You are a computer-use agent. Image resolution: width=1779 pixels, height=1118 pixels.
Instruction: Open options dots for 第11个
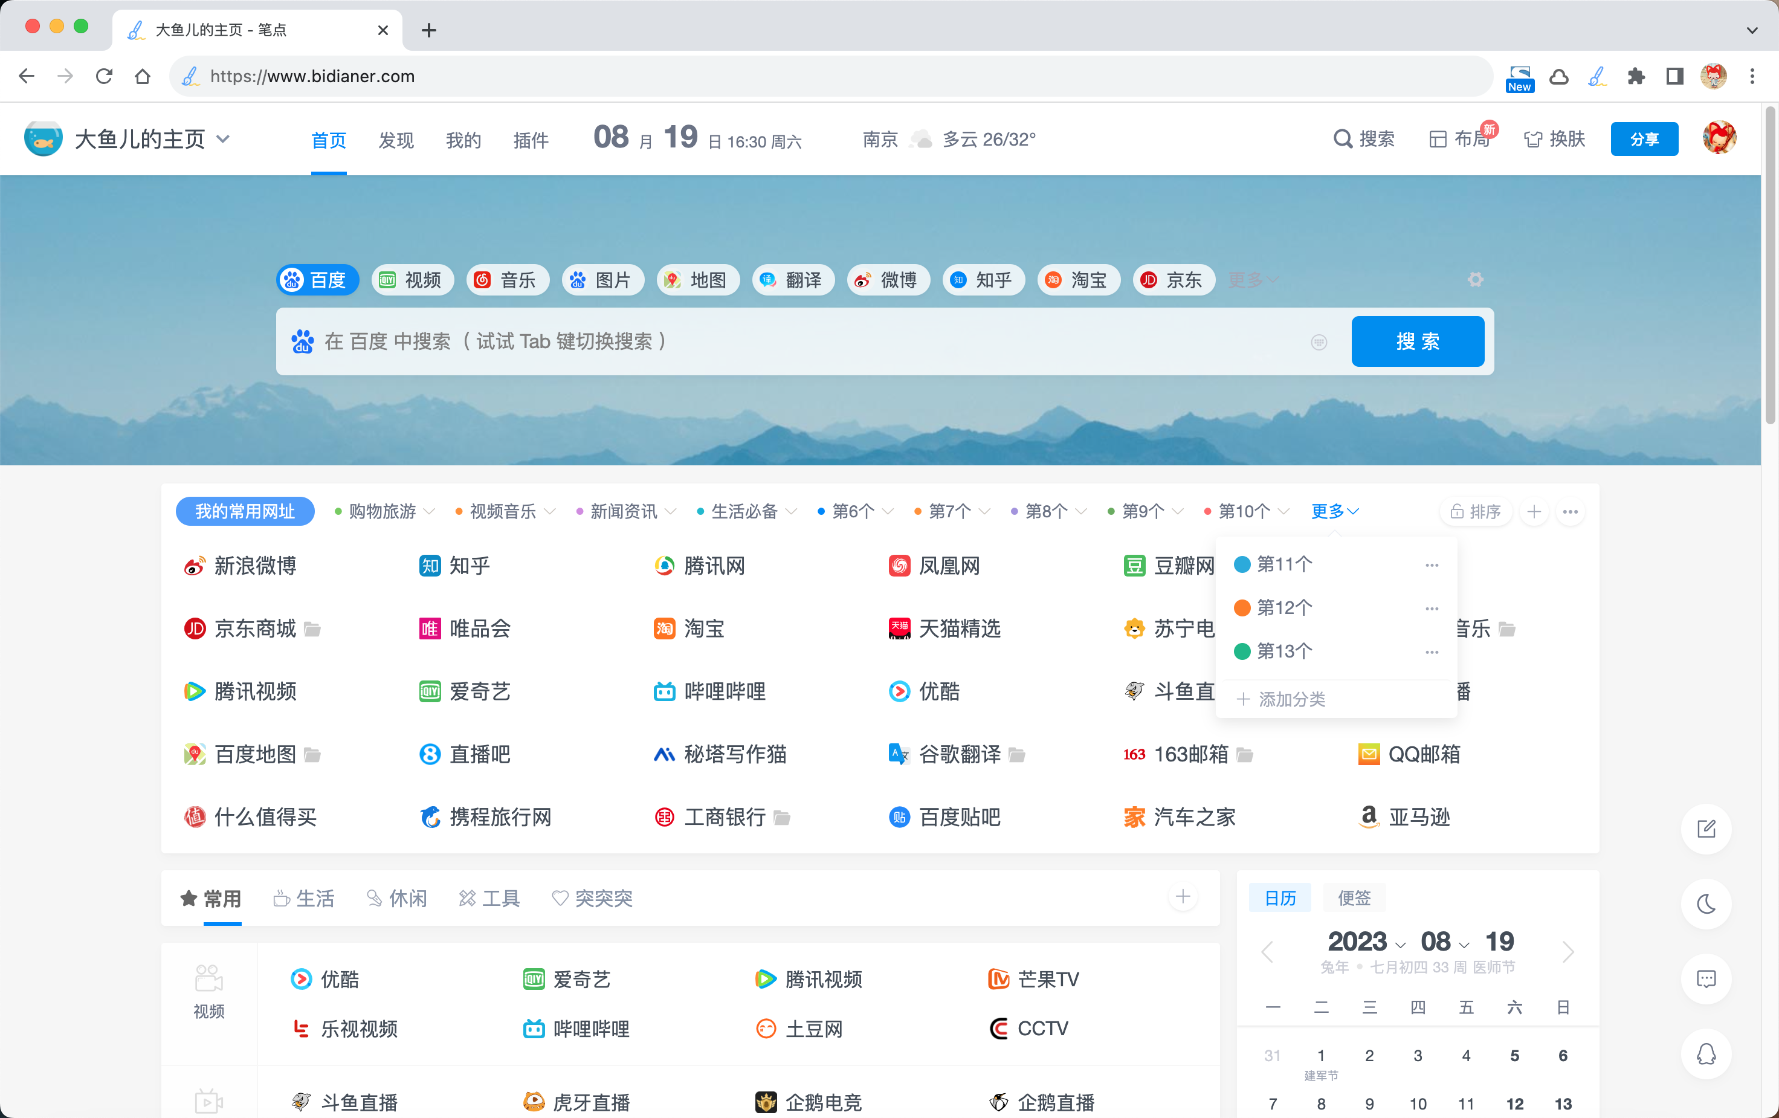(1432, 565)
